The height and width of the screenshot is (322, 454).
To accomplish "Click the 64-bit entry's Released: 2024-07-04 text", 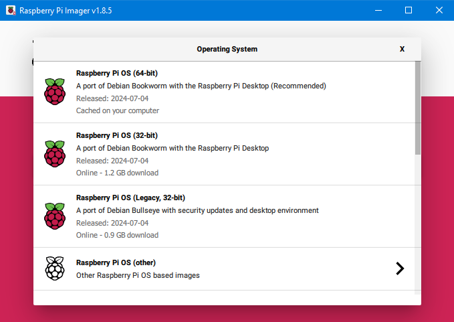I will point(112,98).
